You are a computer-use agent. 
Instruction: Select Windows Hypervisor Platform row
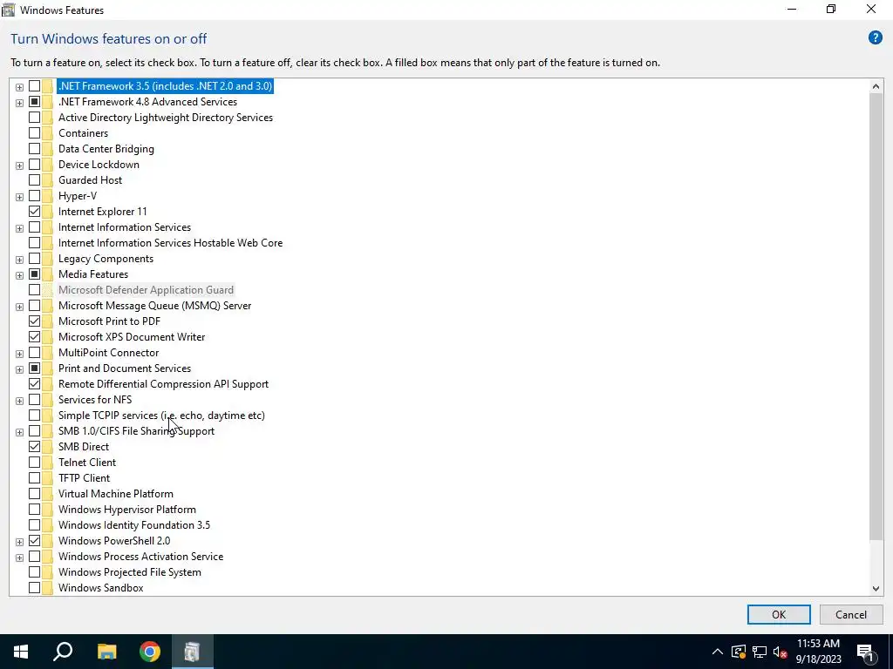pos(127,509)
